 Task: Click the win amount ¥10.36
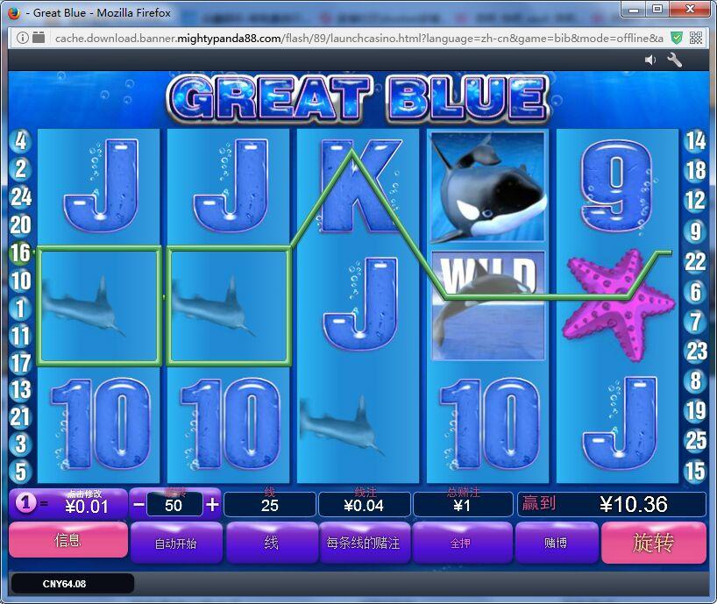[634, 504]
